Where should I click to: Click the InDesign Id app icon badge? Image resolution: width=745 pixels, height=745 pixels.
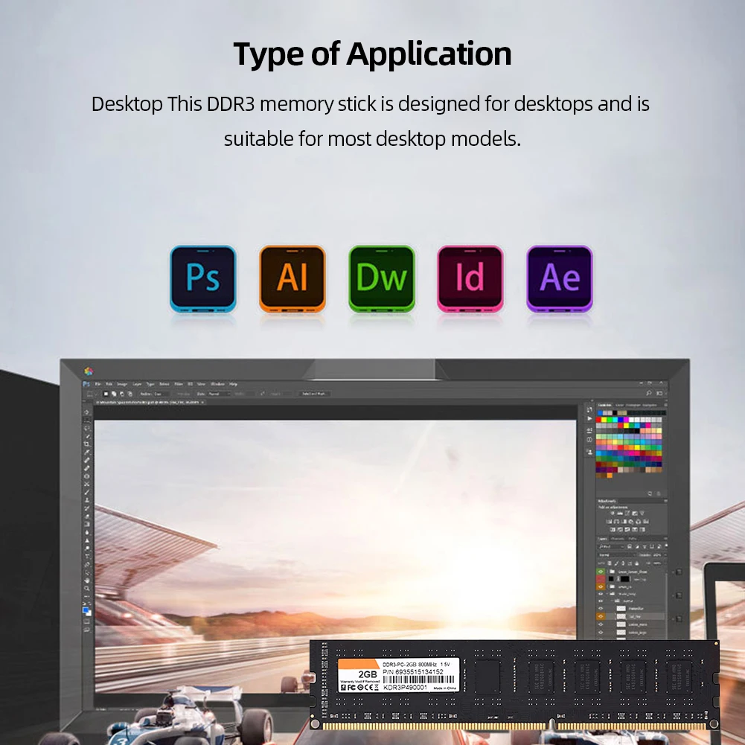click(x=470, y=279)
